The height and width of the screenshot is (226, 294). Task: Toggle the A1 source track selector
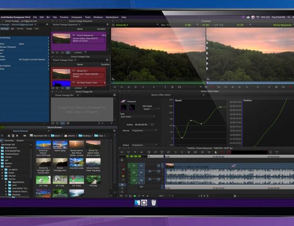(134, 172)
